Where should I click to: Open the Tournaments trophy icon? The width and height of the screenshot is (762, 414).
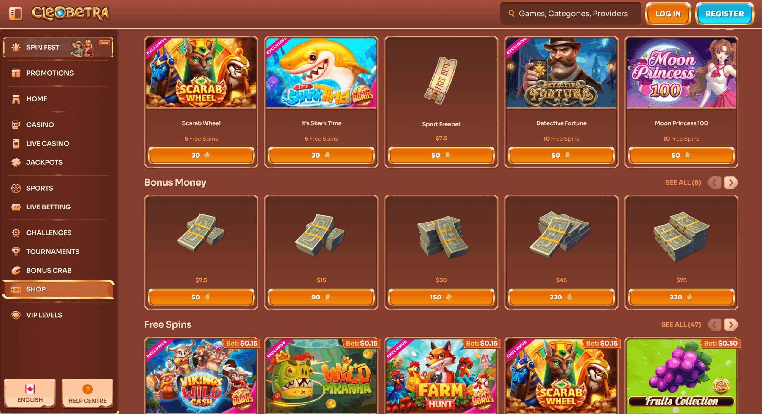tap(16, 252)
